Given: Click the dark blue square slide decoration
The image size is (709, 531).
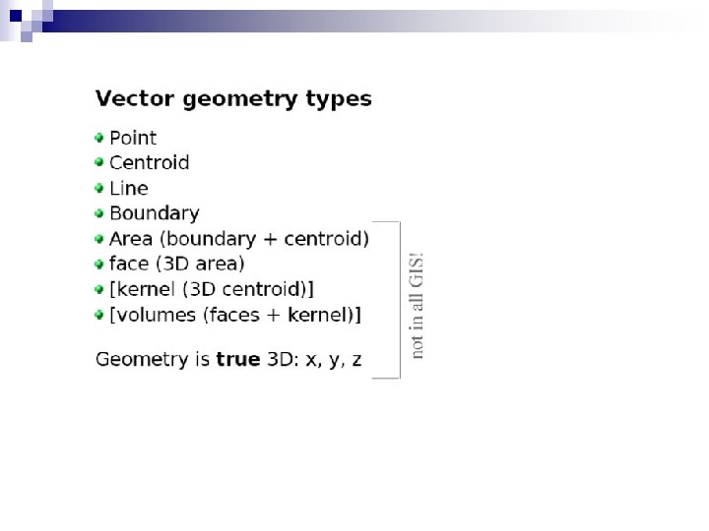Looking at the screenshot, I should (16, 14).
